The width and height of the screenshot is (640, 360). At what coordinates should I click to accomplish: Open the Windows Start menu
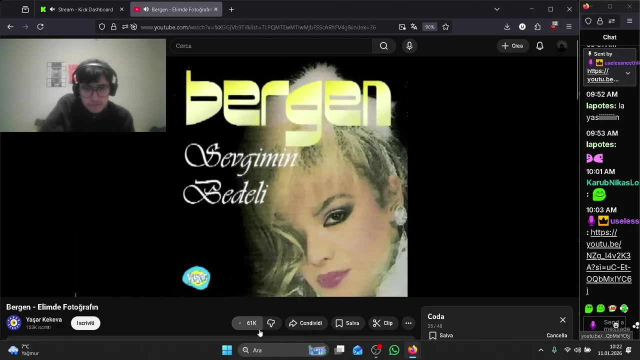click(227, 350)
